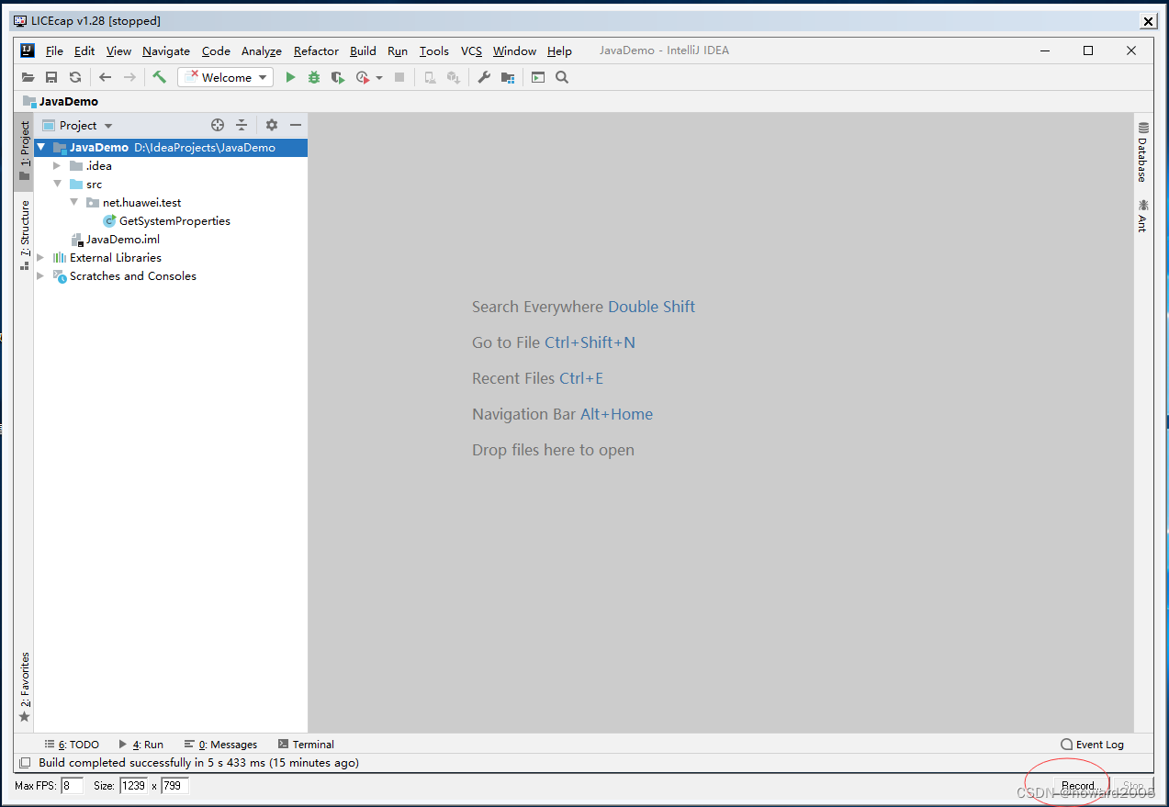The height and width of the screenshot is (807, 1169).
Task: Open the Navigate menu
Action: click(166, 51)
